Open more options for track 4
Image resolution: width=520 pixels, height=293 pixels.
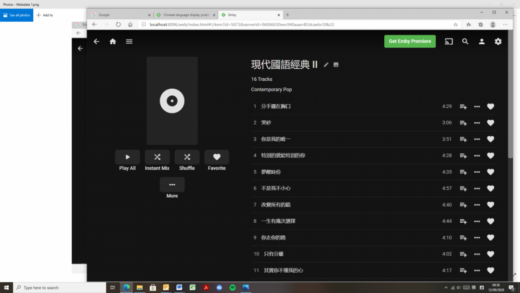(x=477, y=156)
